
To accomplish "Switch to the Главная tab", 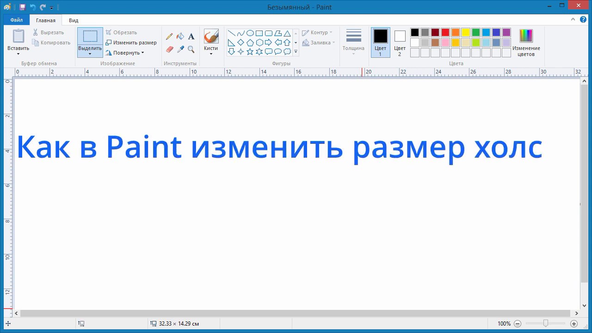I will pyautogui.click(x=46, y=20).
